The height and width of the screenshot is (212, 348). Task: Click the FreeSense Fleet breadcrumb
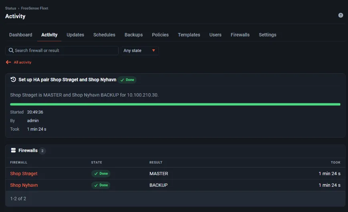pyautogui.click(x=34, y=8)
